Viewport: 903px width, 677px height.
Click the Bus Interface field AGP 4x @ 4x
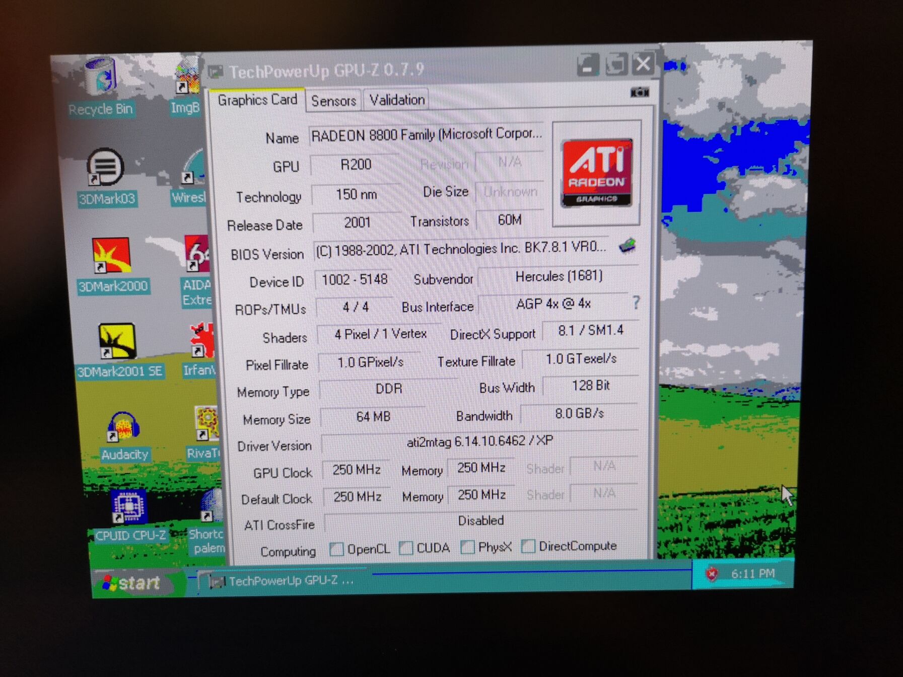click(553, 304)
